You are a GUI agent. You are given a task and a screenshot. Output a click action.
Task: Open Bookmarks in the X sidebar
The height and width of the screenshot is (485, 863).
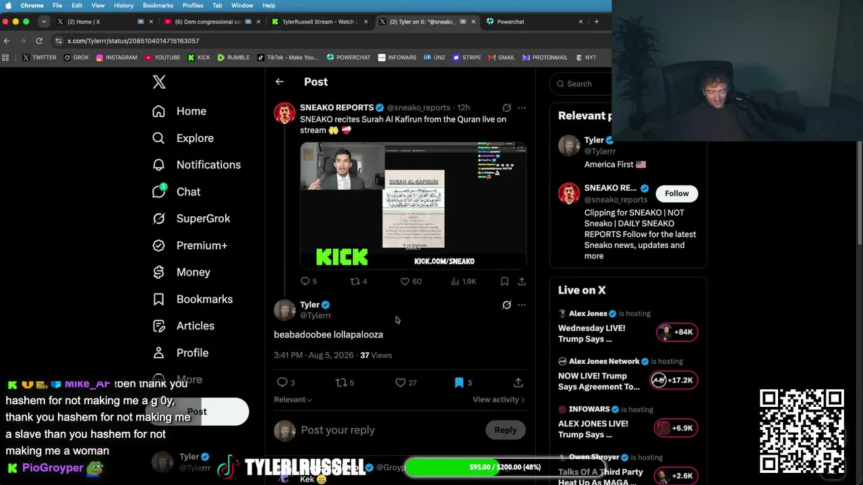click(192, 299)
